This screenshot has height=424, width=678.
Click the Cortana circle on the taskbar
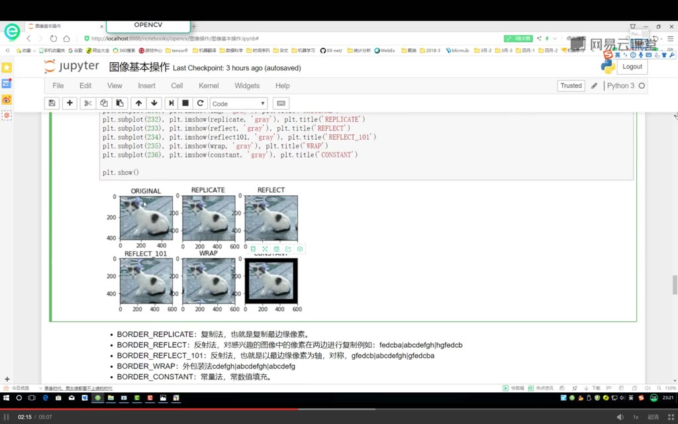tap(19, 397)
